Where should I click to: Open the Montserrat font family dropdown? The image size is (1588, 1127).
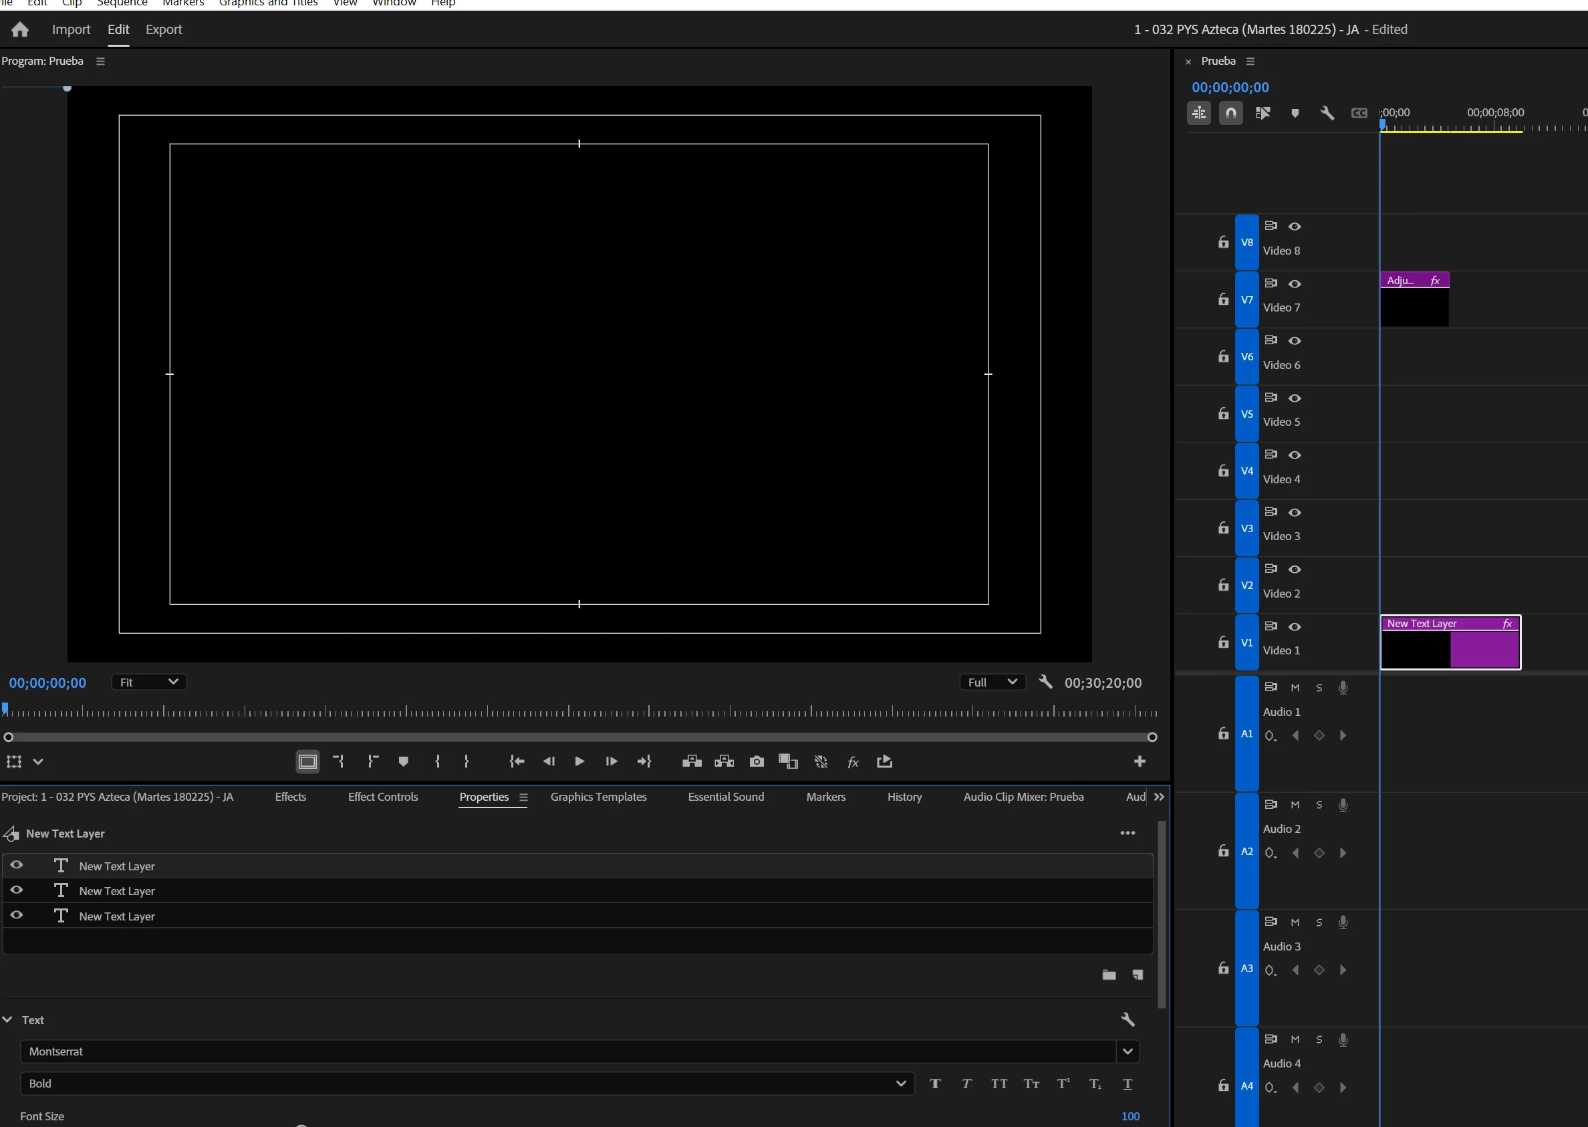(1128, 1051)
